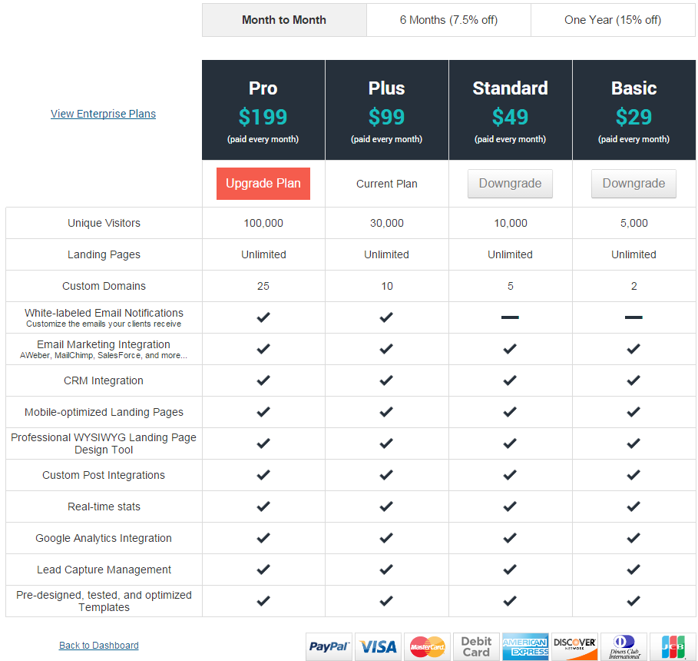
Task: Select the Month to Month tab
Action: [x=284, y=19]
